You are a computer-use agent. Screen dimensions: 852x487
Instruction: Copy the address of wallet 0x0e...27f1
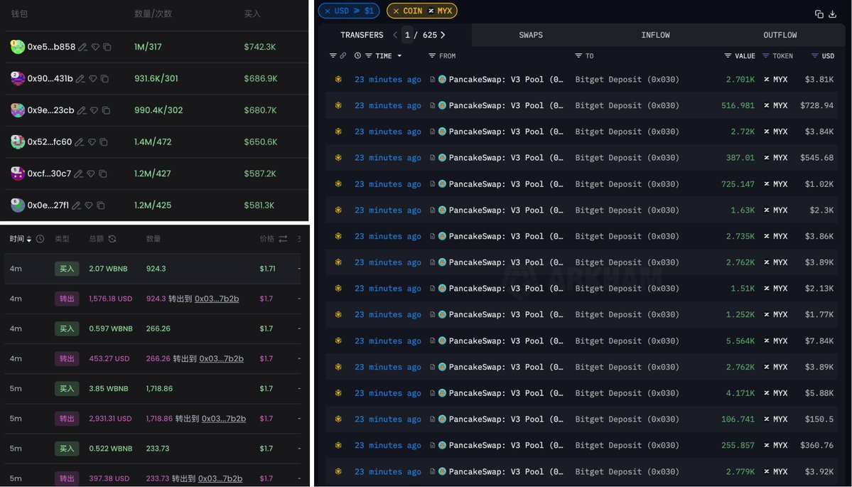(x=100, y=205)
